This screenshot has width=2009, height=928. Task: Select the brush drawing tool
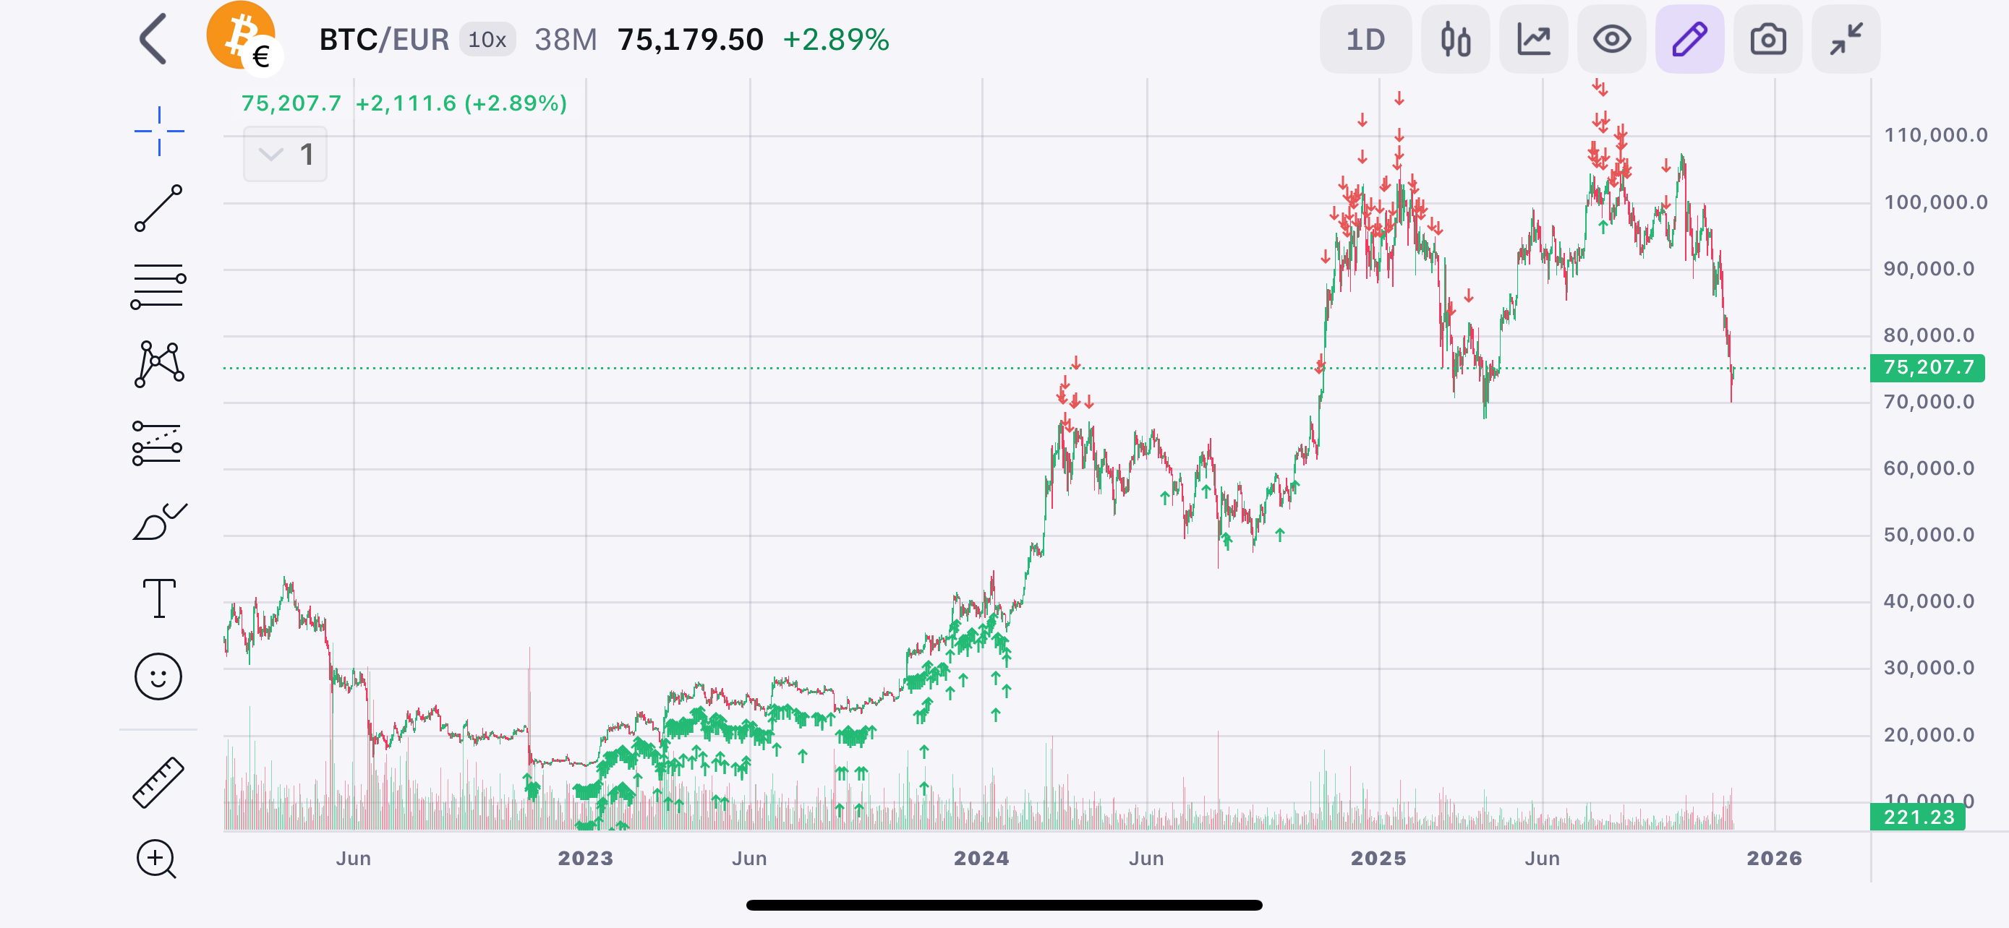pyautogui.click(x=160, y=521)
